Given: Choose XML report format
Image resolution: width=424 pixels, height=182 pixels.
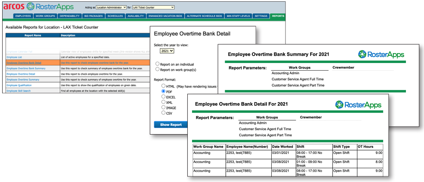Looking at the screenshot, I should (x=164, y=102).
